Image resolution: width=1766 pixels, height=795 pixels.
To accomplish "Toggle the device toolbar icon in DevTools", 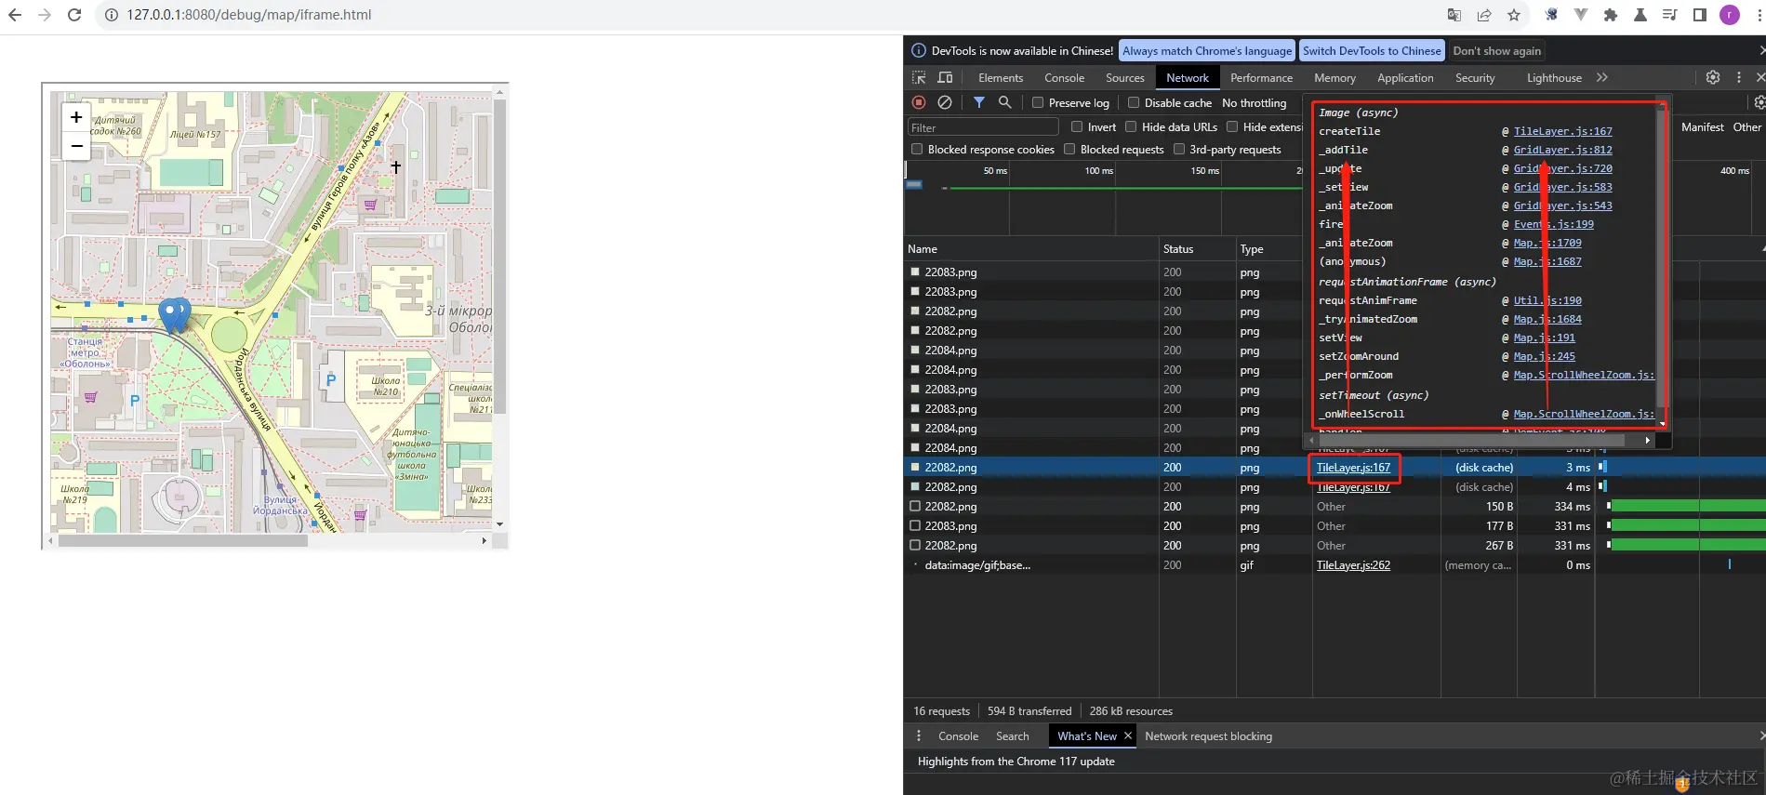I will (x=945, y=78).
